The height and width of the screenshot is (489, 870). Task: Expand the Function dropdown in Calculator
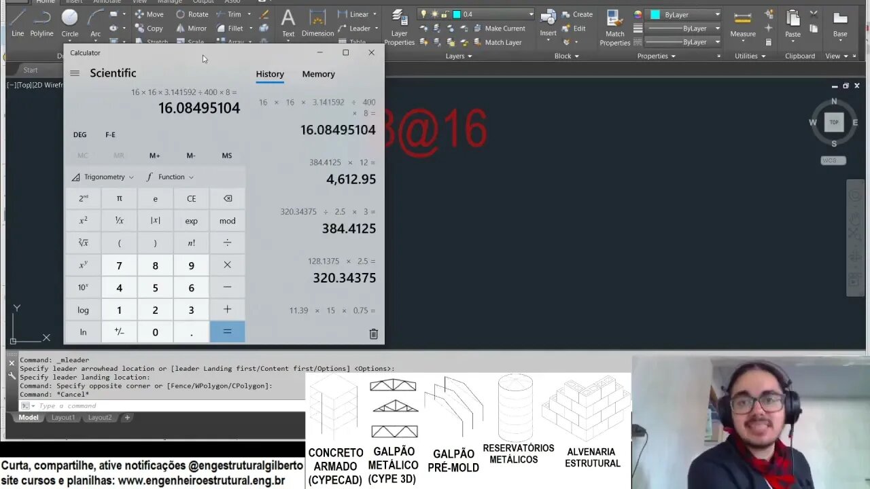point(171,177)
